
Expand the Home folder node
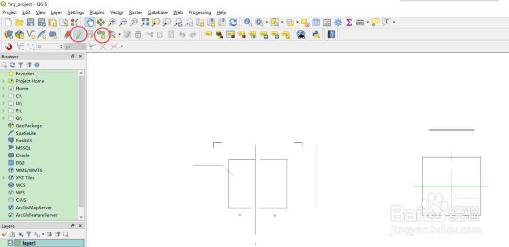click(3, 88)
